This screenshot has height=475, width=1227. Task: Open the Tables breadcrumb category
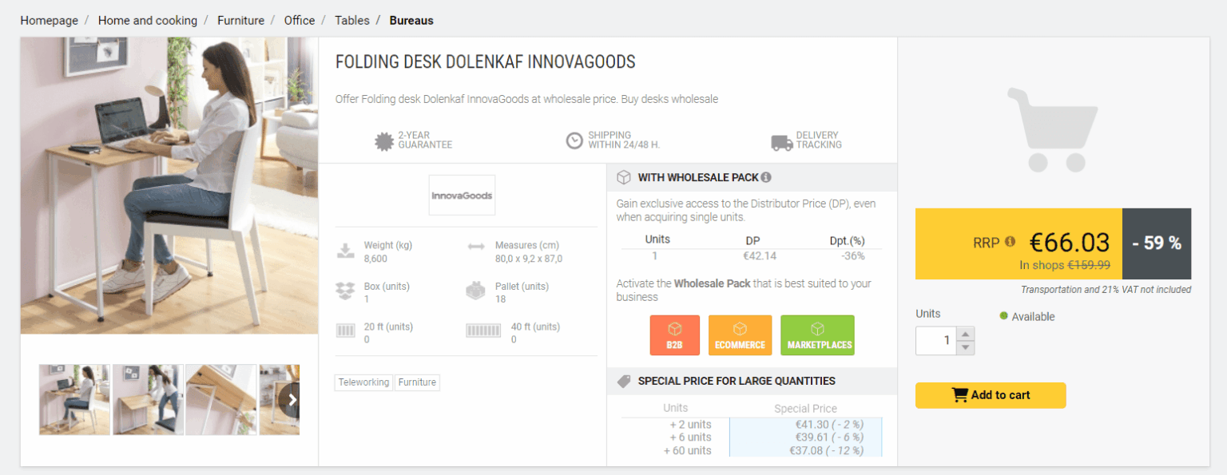coord(352,20)
